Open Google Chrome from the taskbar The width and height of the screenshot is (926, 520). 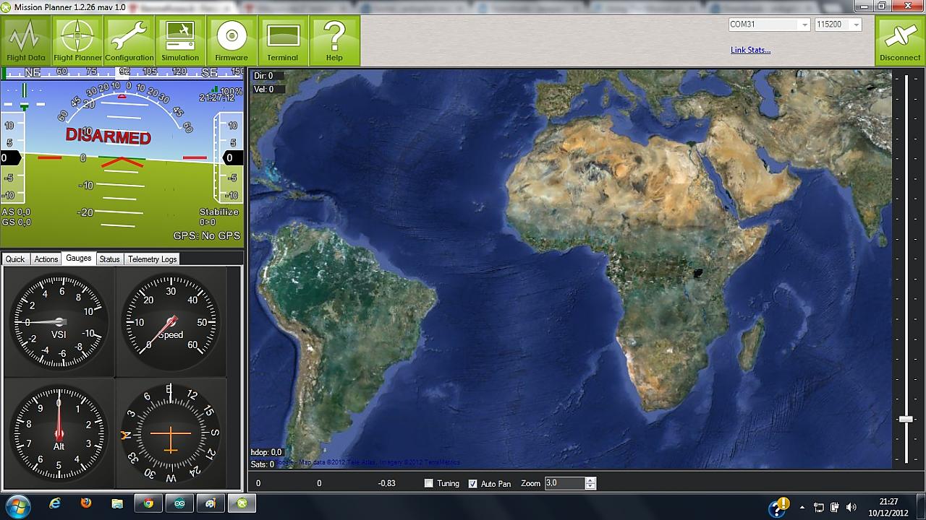coord(148,503)
